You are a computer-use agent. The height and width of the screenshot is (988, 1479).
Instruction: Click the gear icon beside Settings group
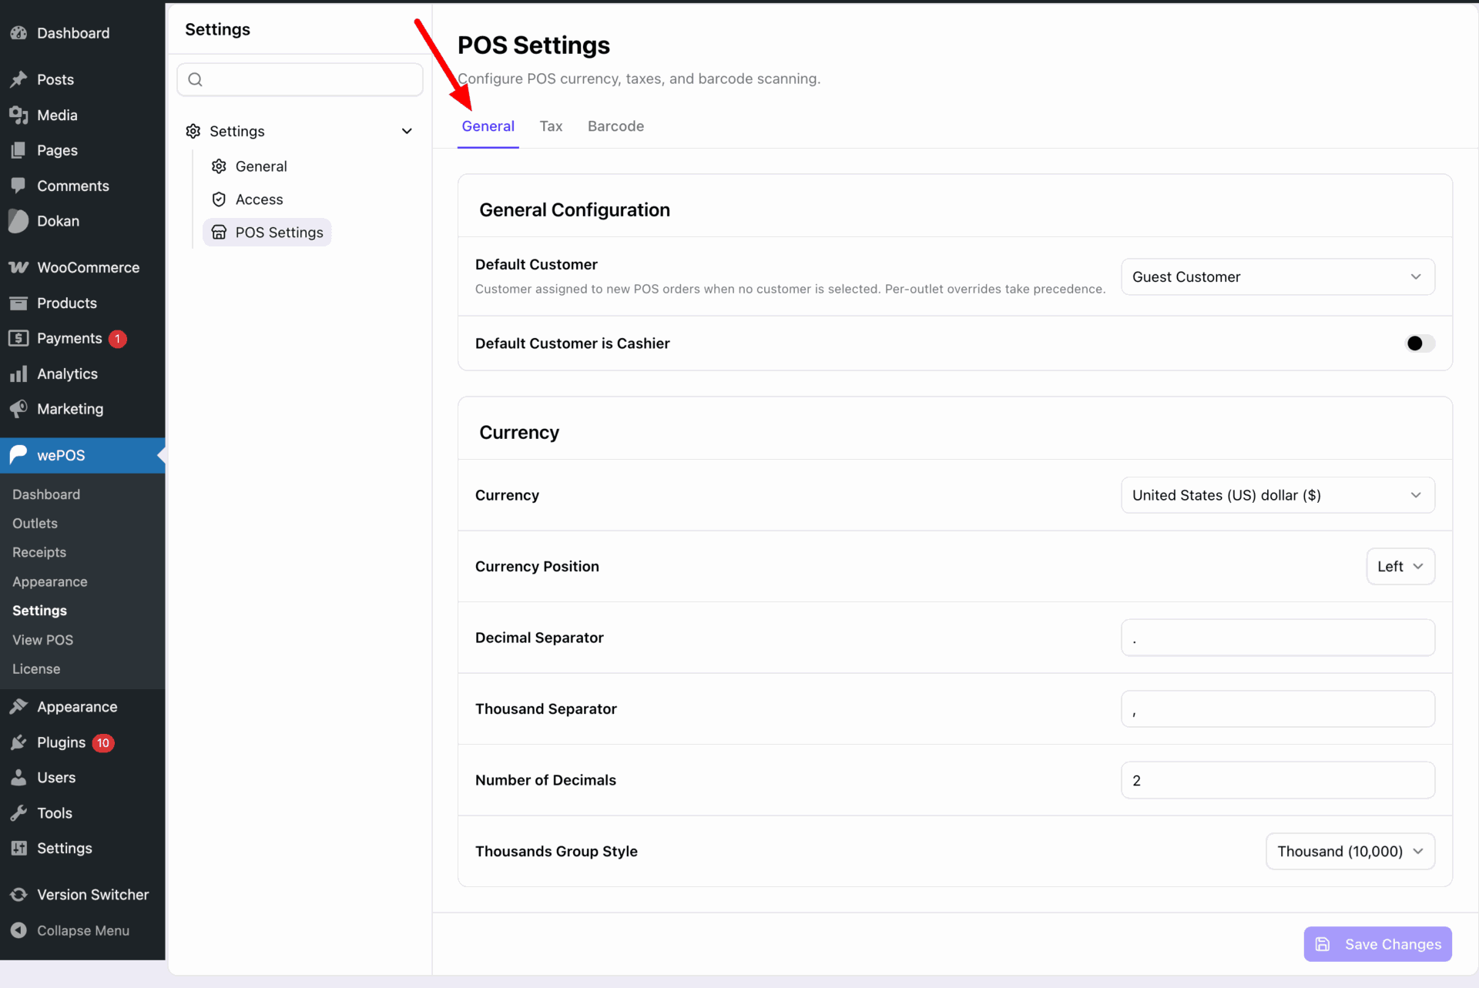point(193,131)
